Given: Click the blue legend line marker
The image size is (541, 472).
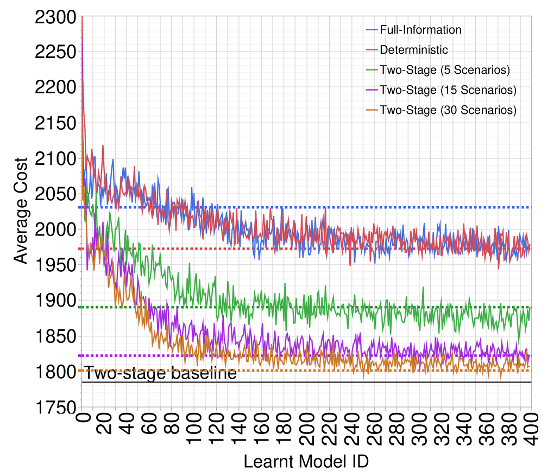Looking at the screenshot, I should 372,30.
